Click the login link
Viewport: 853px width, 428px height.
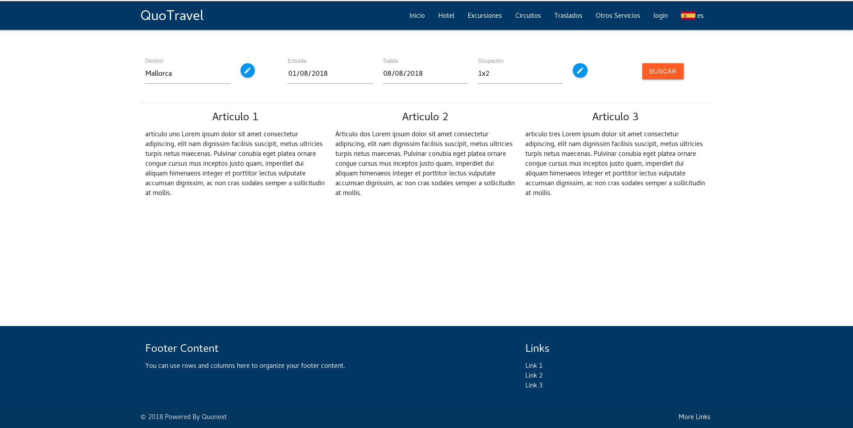pos(661,16)
